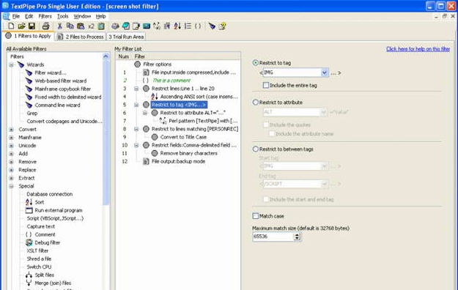Viewport: 458px width, 290px height.
Task: Click the Cut scissors icon
Action: point(59,26)
